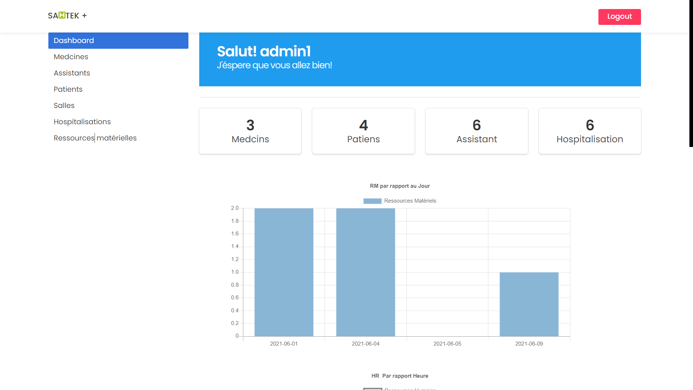Toggle the Ressources Matériels legend entry
The height and width of the screenshot is (390, 693).
[x=410, y=201]
